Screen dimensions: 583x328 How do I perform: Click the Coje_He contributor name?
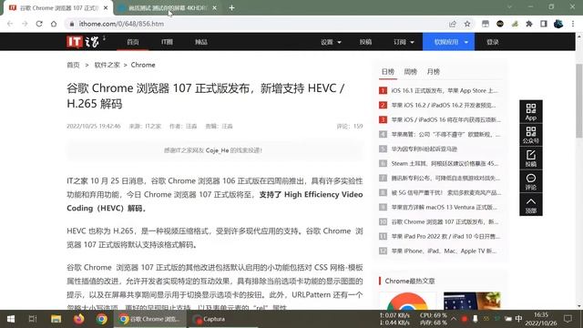(217, 150)
